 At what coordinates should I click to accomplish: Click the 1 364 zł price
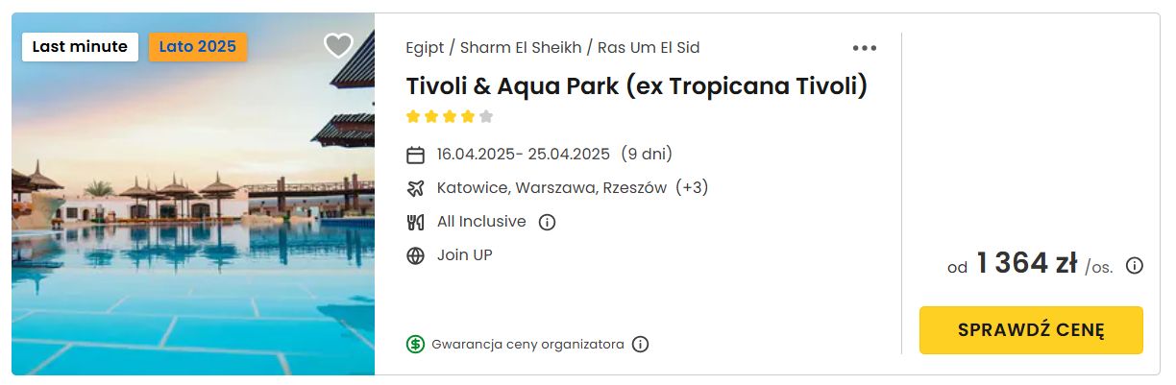tap(1026, 262)
